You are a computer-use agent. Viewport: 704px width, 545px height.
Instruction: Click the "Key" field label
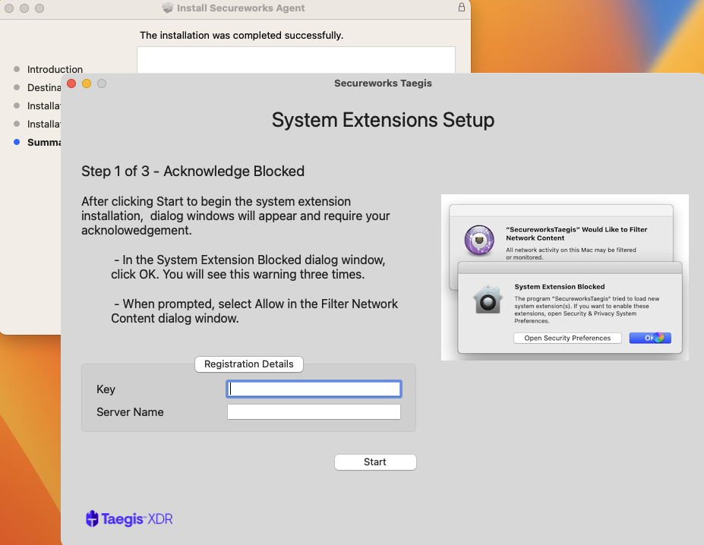pos(106,389)
